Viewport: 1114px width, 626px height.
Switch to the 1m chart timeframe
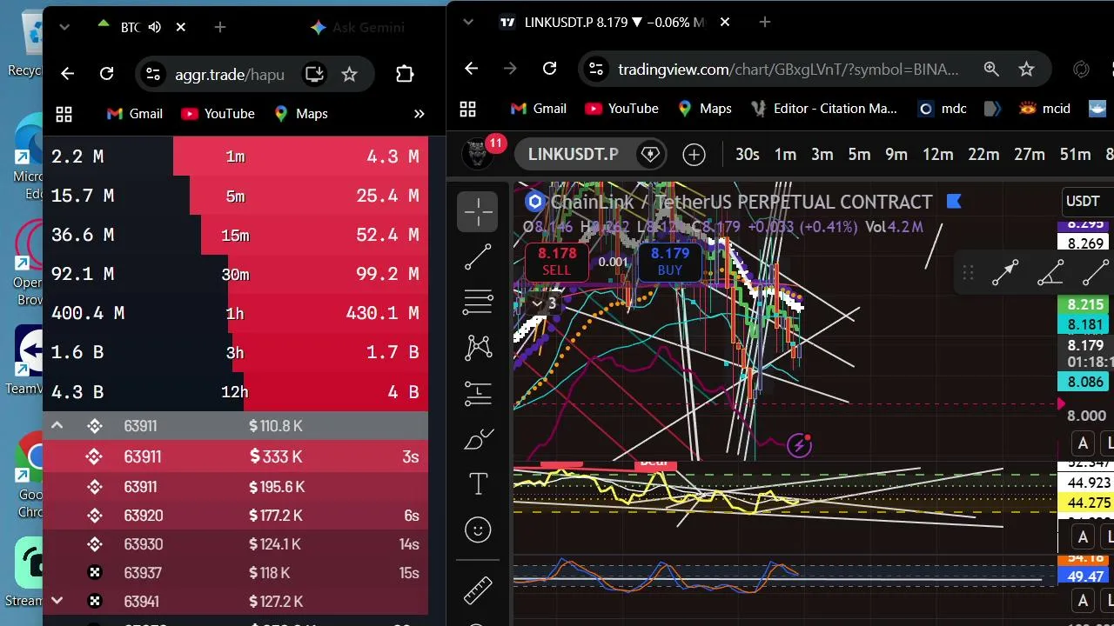click(x=785, y=155)
